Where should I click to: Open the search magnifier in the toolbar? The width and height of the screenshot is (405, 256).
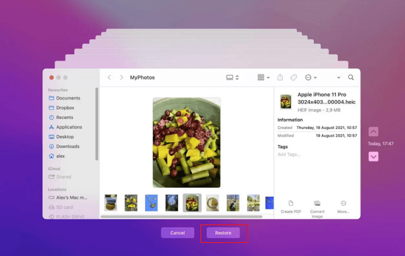[351, 77]
